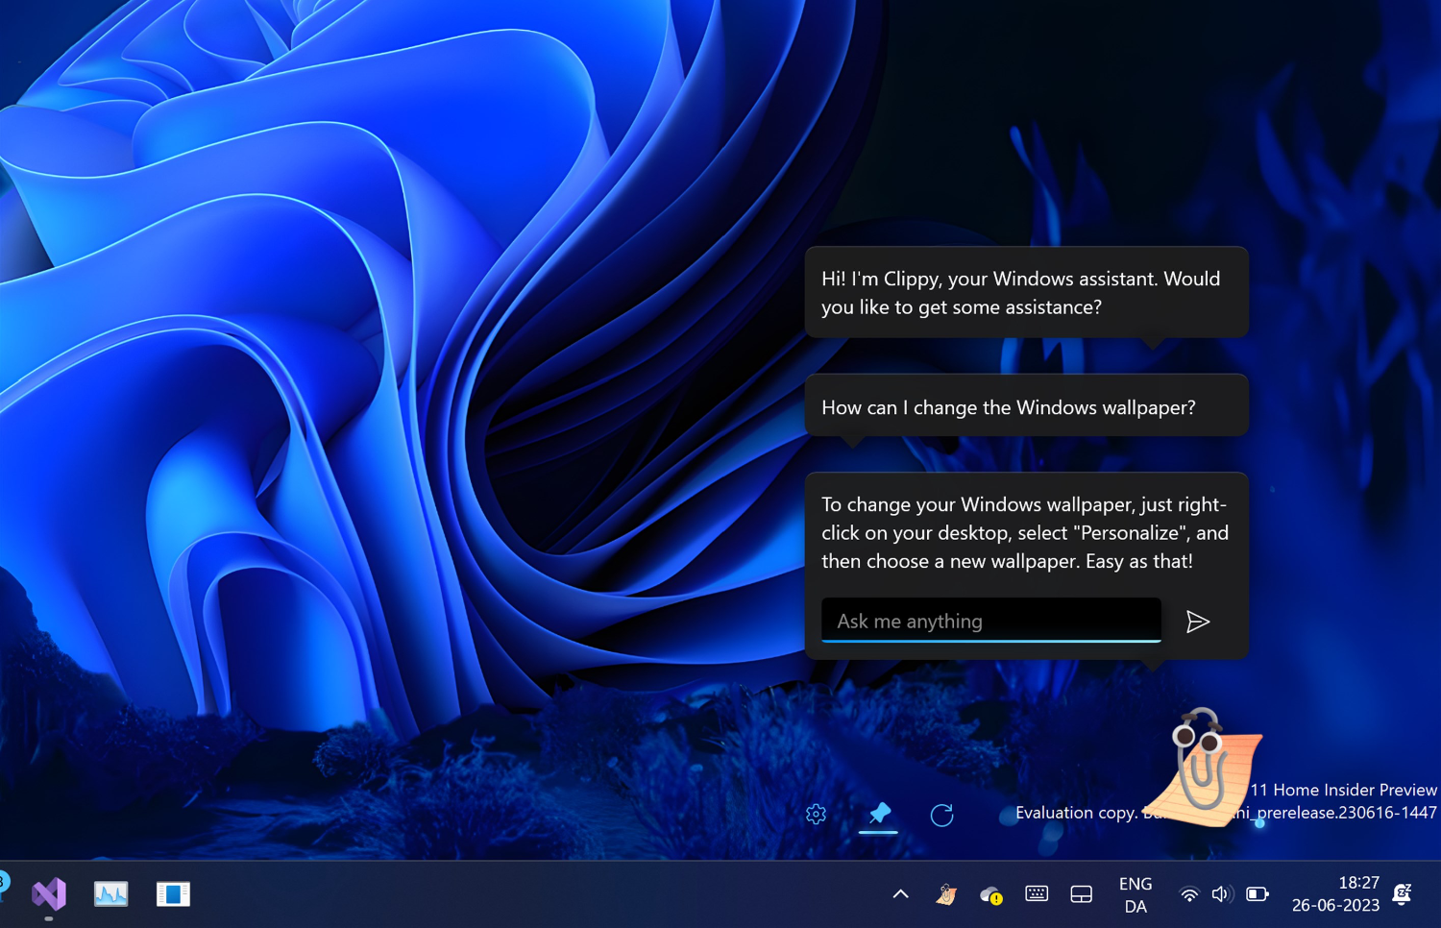Click the OneDrive cloud warning tray icon
Image resolution: width=1441 pixels, height=928 pixels.
click(990, 895)
